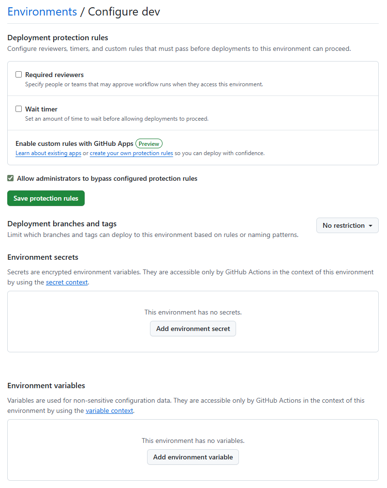Open the secret context link
Image resolution: width=387 pixels, height=488 pixels.
(x=67, y=282)
